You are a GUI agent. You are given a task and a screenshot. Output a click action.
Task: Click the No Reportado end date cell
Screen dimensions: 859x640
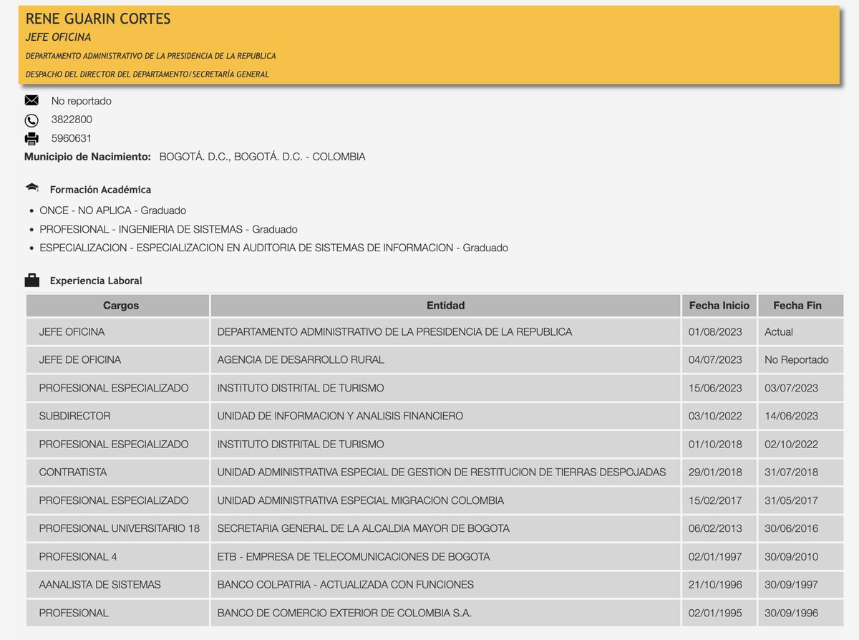pyautogui.click(x=800, y=360)
